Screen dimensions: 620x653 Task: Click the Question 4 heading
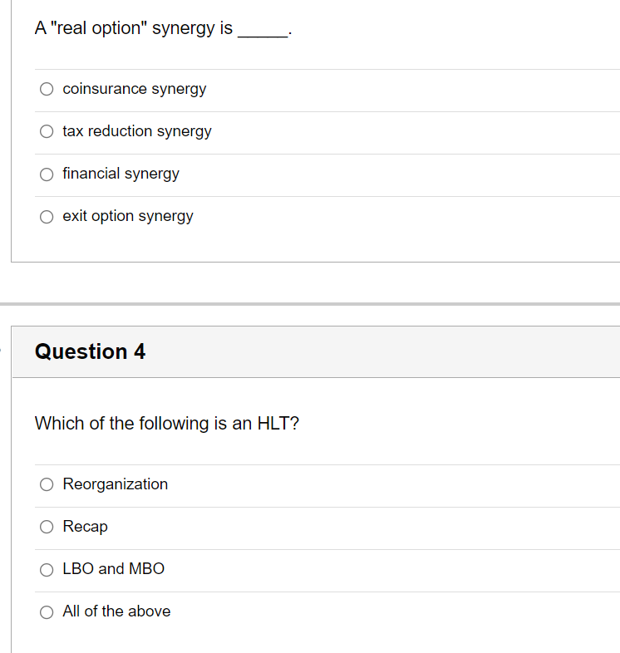click(90, 351)
